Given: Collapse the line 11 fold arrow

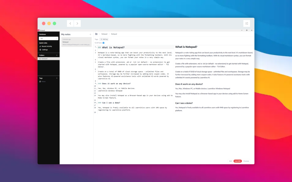Looking at the screenshot, I should click(x=97, y=89).
